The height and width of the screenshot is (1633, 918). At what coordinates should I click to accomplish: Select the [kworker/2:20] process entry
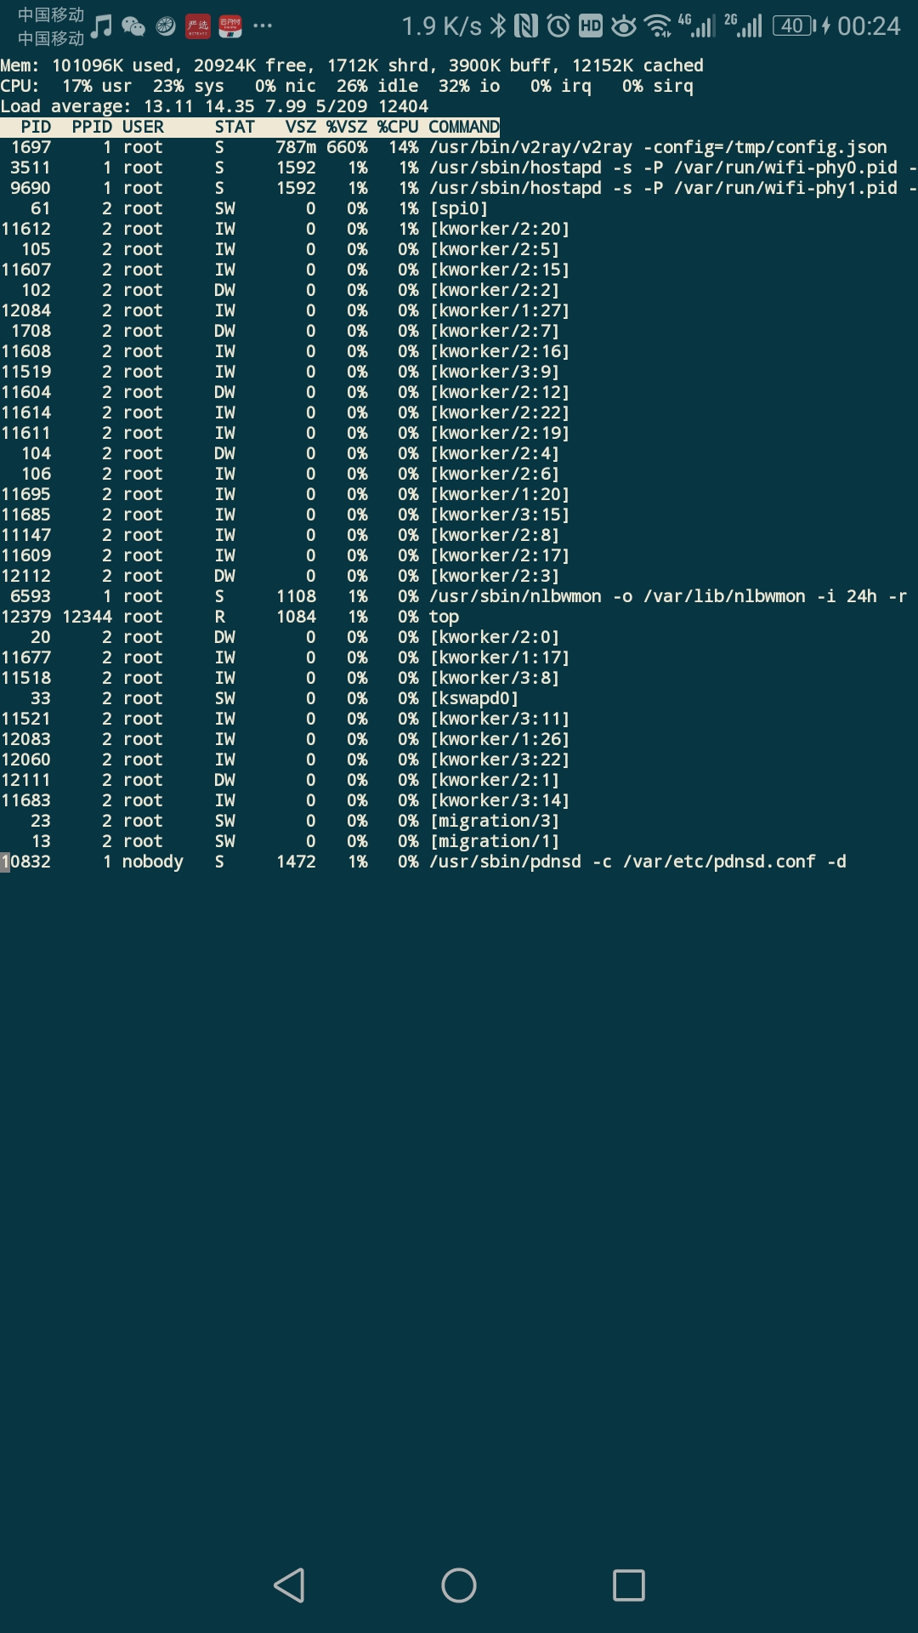tap(500, 229)
